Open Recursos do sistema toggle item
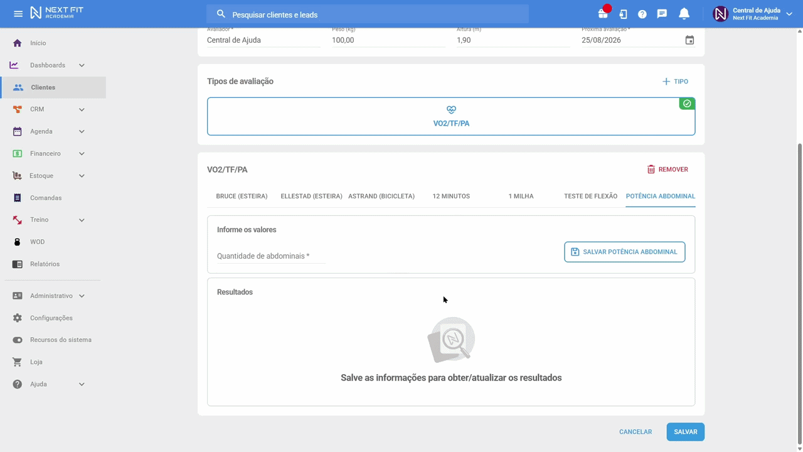 tap(53, 340)
